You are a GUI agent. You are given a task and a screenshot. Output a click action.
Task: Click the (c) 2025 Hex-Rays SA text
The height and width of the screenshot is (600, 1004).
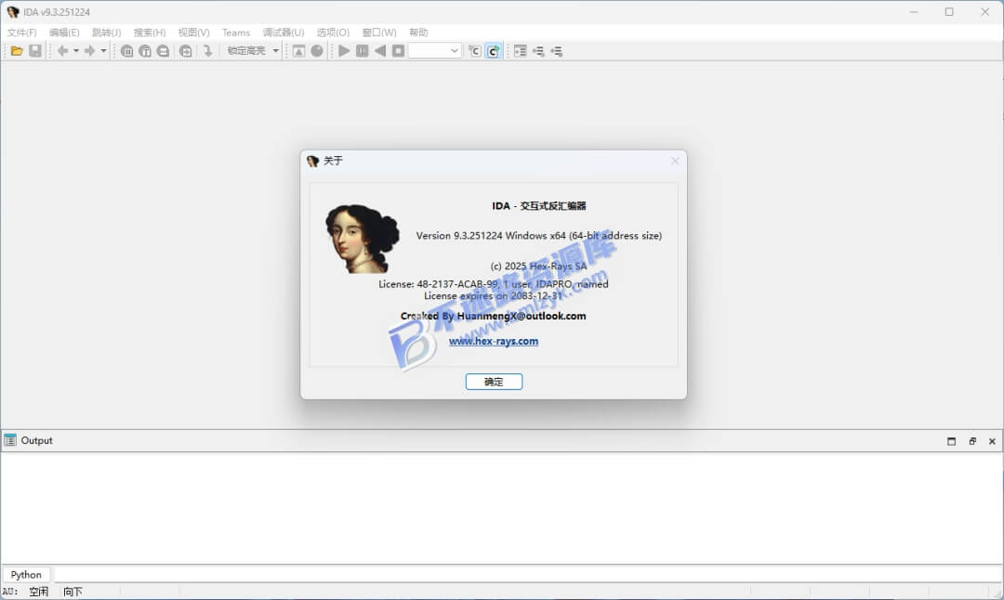538,266
